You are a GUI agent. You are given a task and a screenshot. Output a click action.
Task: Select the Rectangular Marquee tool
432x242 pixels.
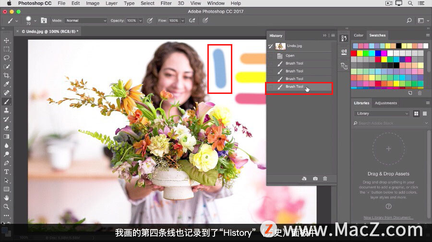coord(6,49)
